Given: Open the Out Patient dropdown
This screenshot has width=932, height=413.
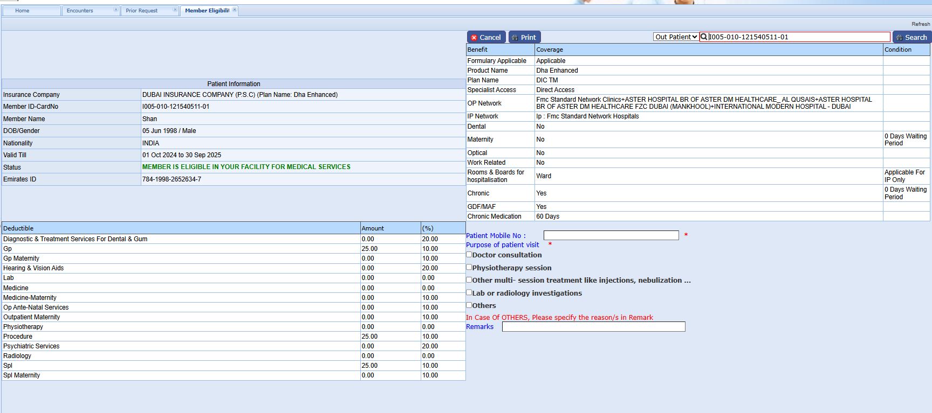Looking at the screenshot, I should (x=676, y=37).
